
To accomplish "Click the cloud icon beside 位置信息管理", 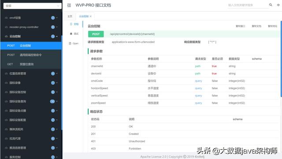I will click(x=6, y=73).
